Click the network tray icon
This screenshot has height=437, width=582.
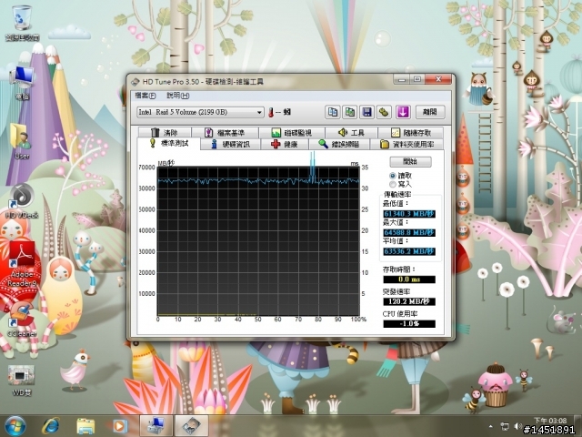coord(505,426)
